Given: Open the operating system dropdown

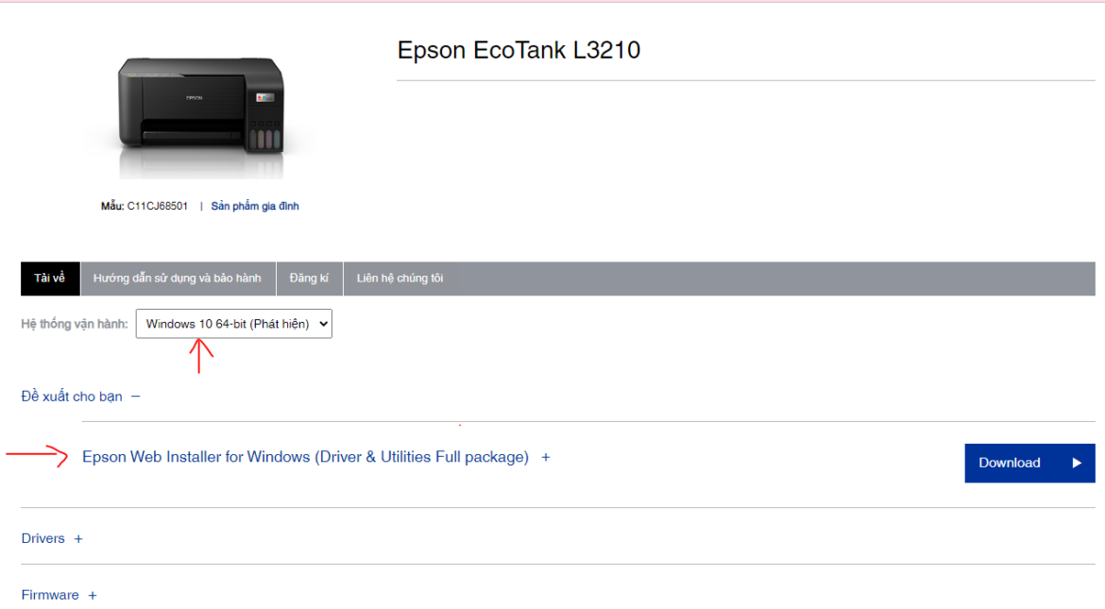Looking at the screenshot, I should [234, 324].
